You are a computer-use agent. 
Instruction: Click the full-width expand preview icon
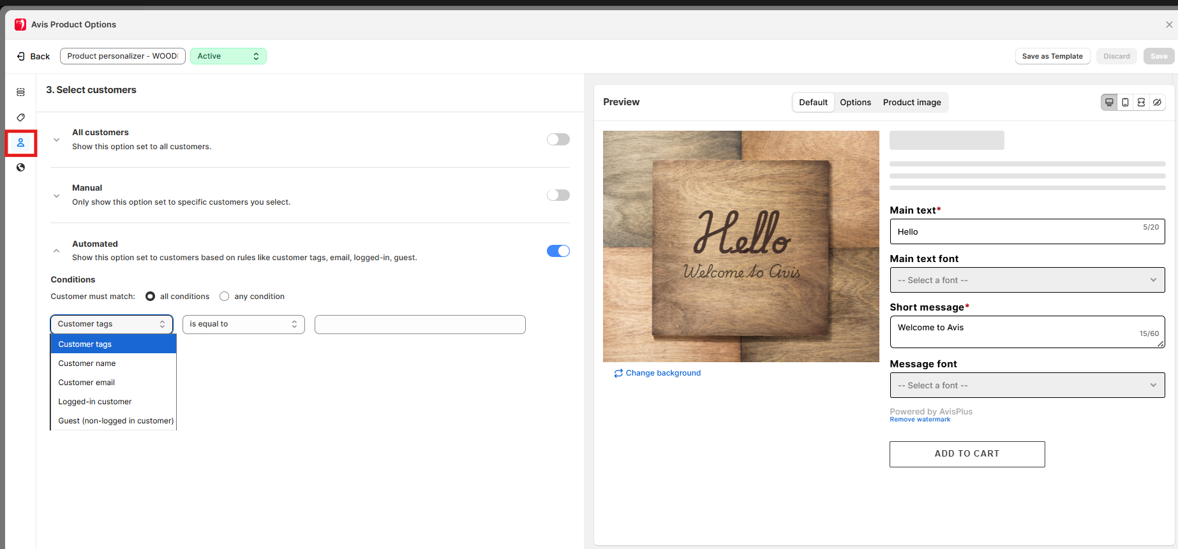click(1141, 102)
